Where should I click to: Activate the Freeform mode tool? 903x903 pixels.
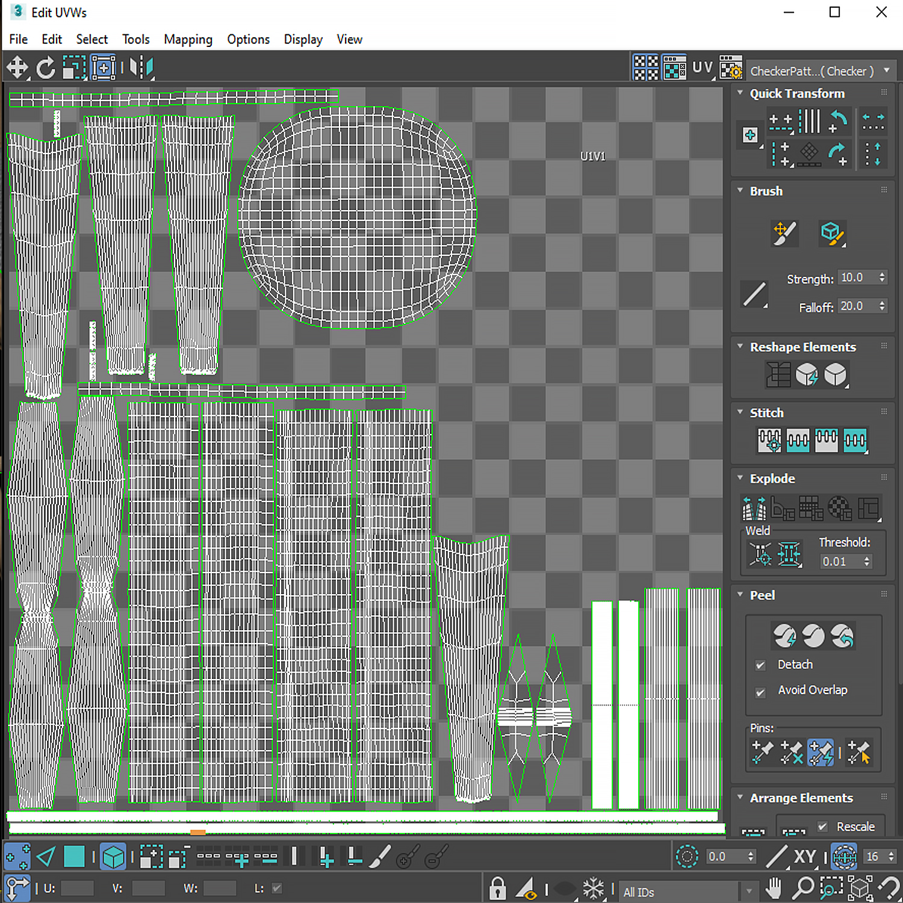(104, 68)
